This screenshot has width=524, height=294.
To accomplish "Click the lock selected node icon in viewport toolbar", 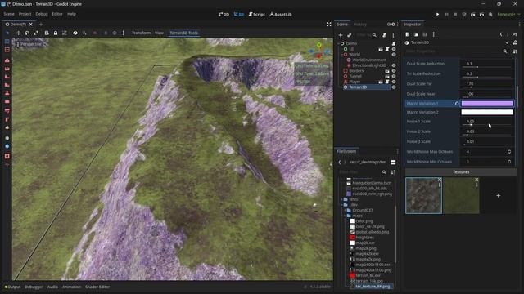I will point(56,33).
